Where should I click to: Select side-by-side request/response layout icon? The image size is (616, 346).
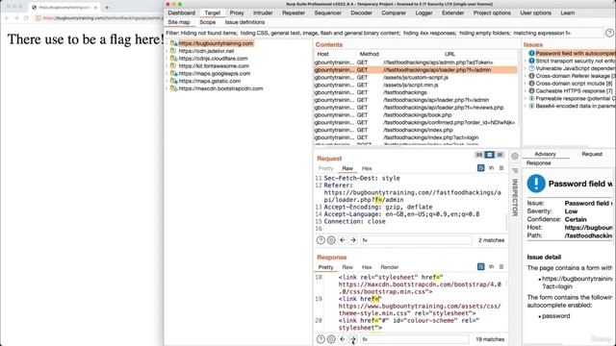pos(479,155)
